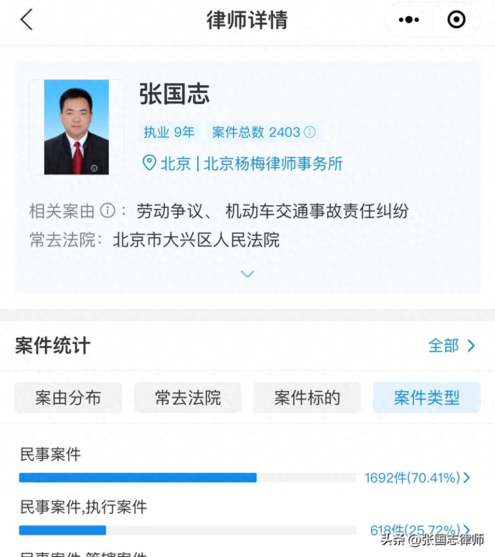Select the 案件类型 tab
495x557 pixels.
[427, 398]
